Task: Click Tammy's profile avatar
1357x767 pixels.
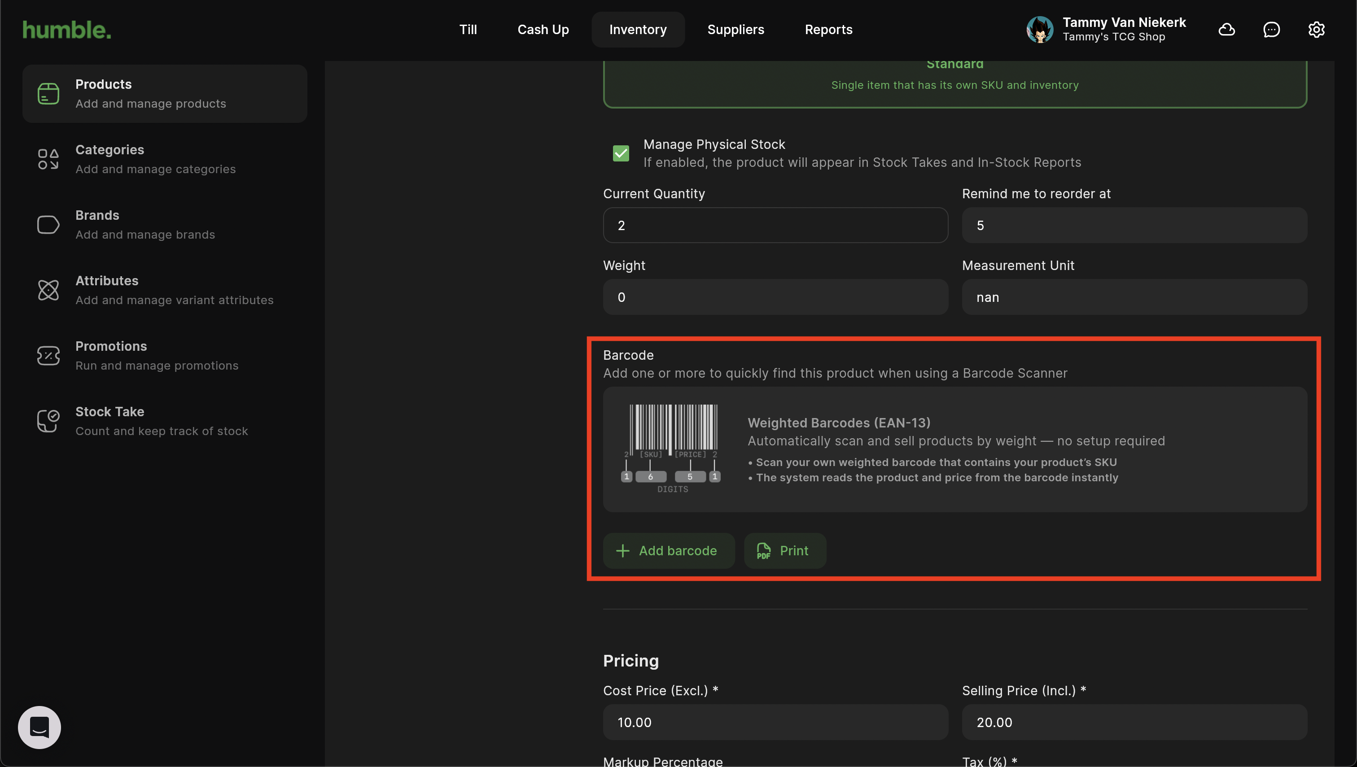Action: (x=1039, y=30)
